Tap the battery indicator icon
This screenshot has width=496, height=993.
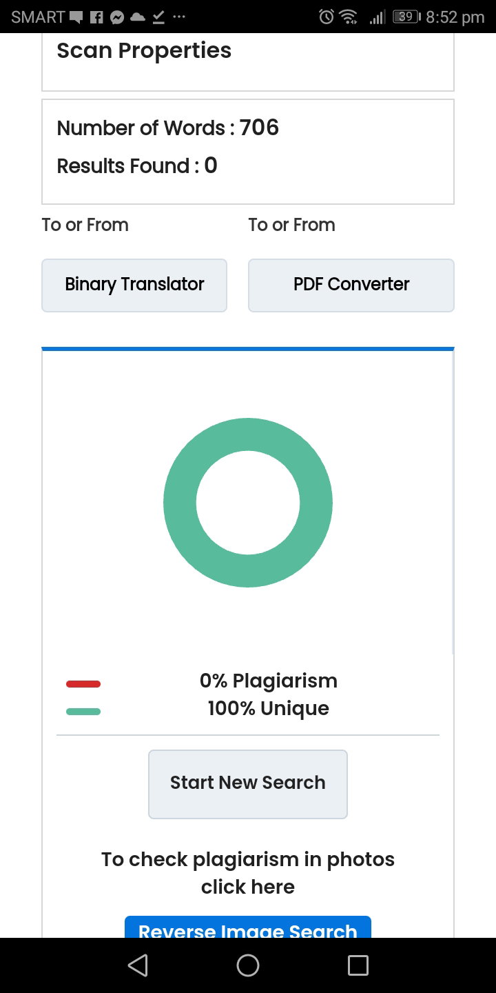coord(406,17)
